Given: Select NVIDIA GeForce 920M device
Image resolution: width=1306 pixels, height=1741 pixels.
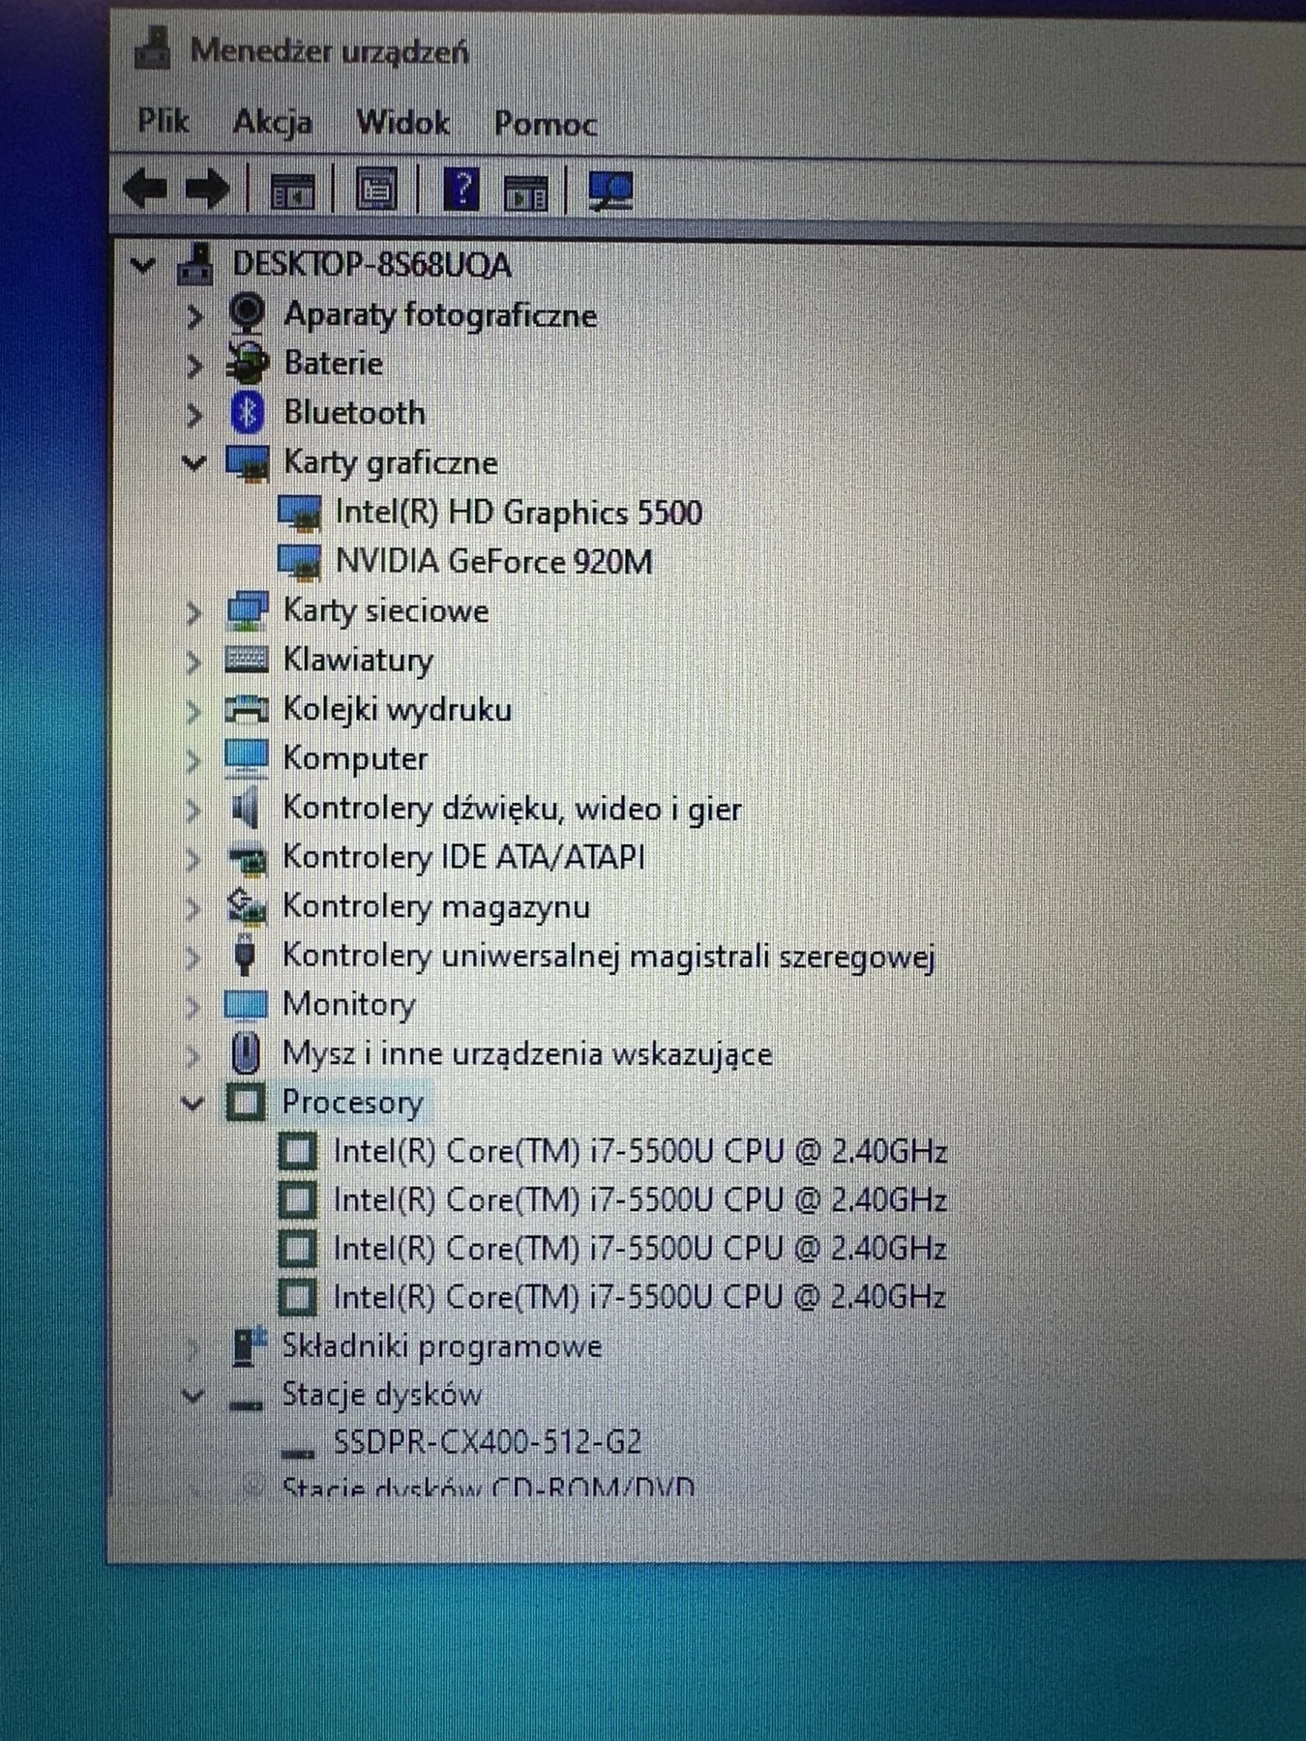Looking at the screenshot, I should tap(493, 562).
